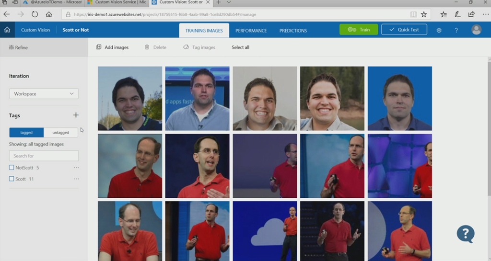Open the floating help chat bubble
This screenshot has width=491, height=261.
(x=466, y=234)
